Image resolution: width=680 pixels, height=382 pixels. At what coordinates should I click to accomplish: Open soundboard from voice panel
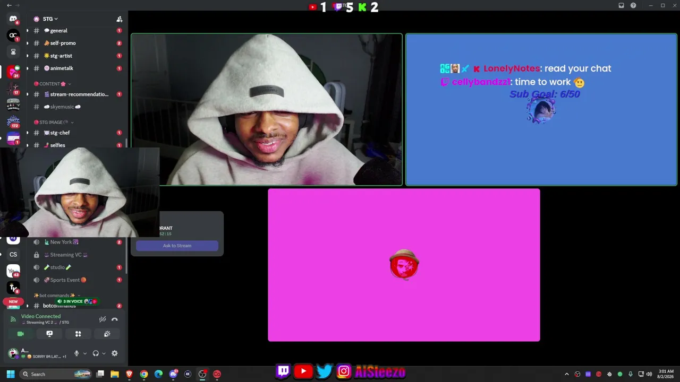pos(107,334)
